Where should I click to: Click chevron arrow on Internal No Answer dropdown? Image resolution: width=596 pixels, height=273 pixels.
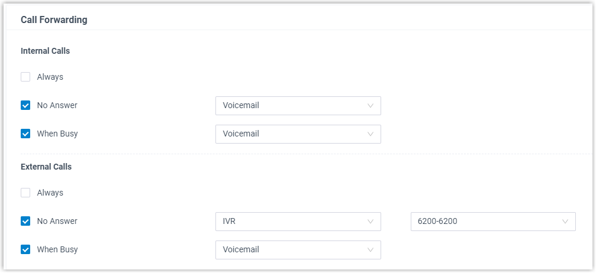(x=371, y=106)
